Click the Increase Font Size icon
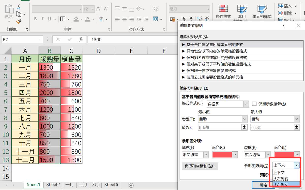The height and width of the screenshot is (190, 305). tap(99, 9)
